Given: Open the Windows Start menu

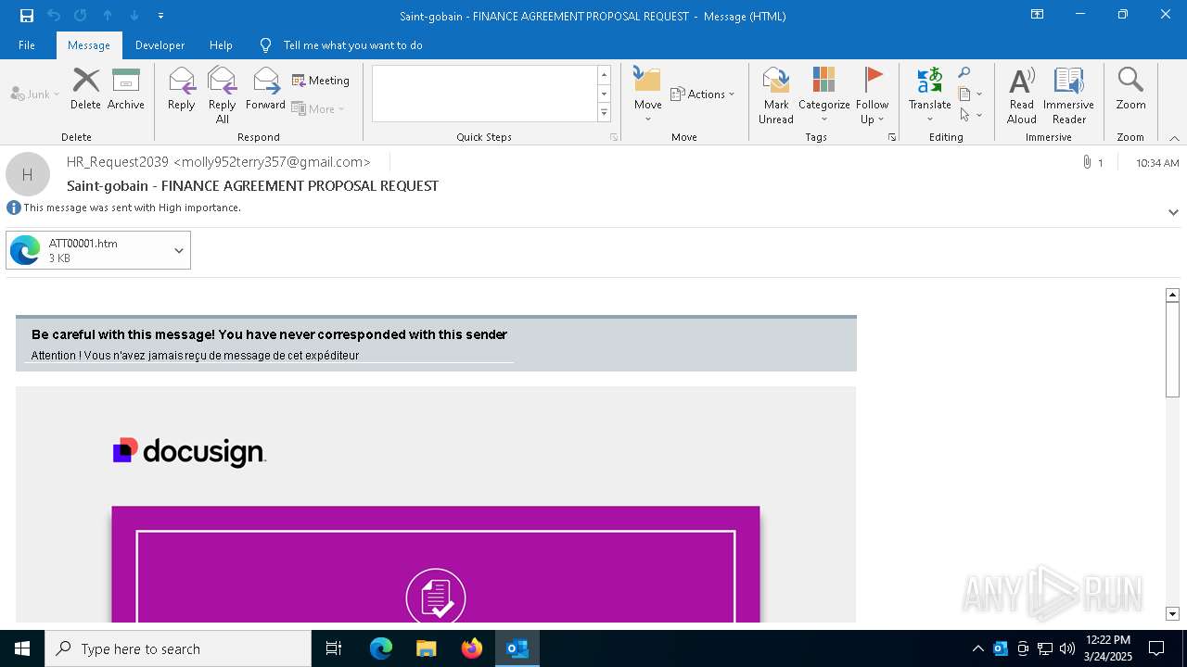Looking at the screenshot, I should (22, 648).
